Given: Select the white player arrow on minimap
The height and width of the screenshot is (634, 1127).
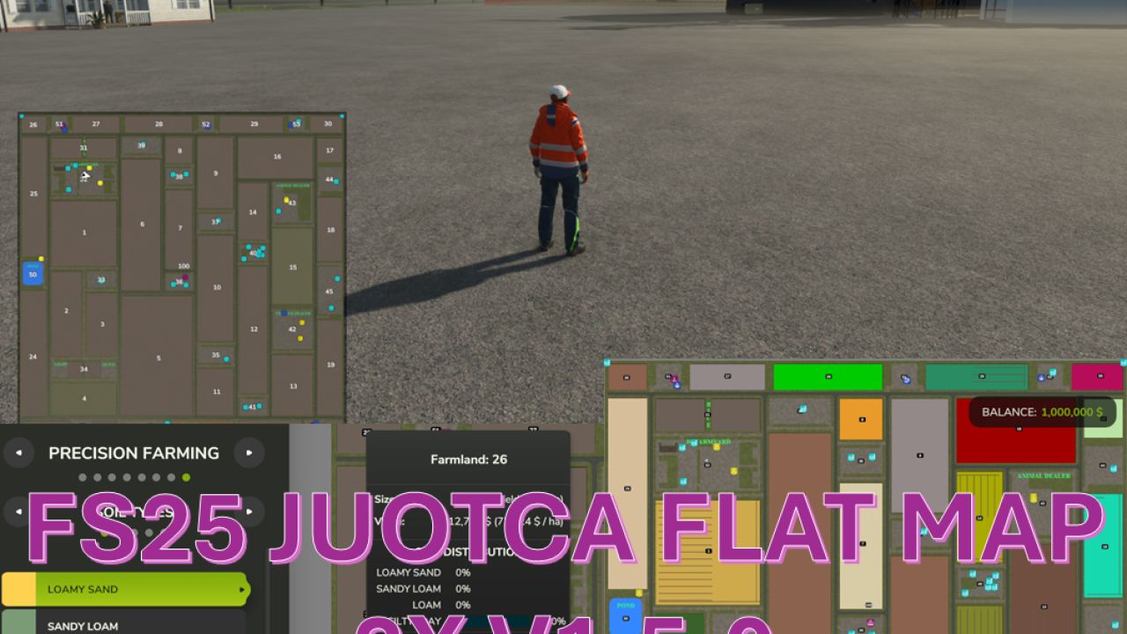Looking at the screenshot, I should (85, 175).
